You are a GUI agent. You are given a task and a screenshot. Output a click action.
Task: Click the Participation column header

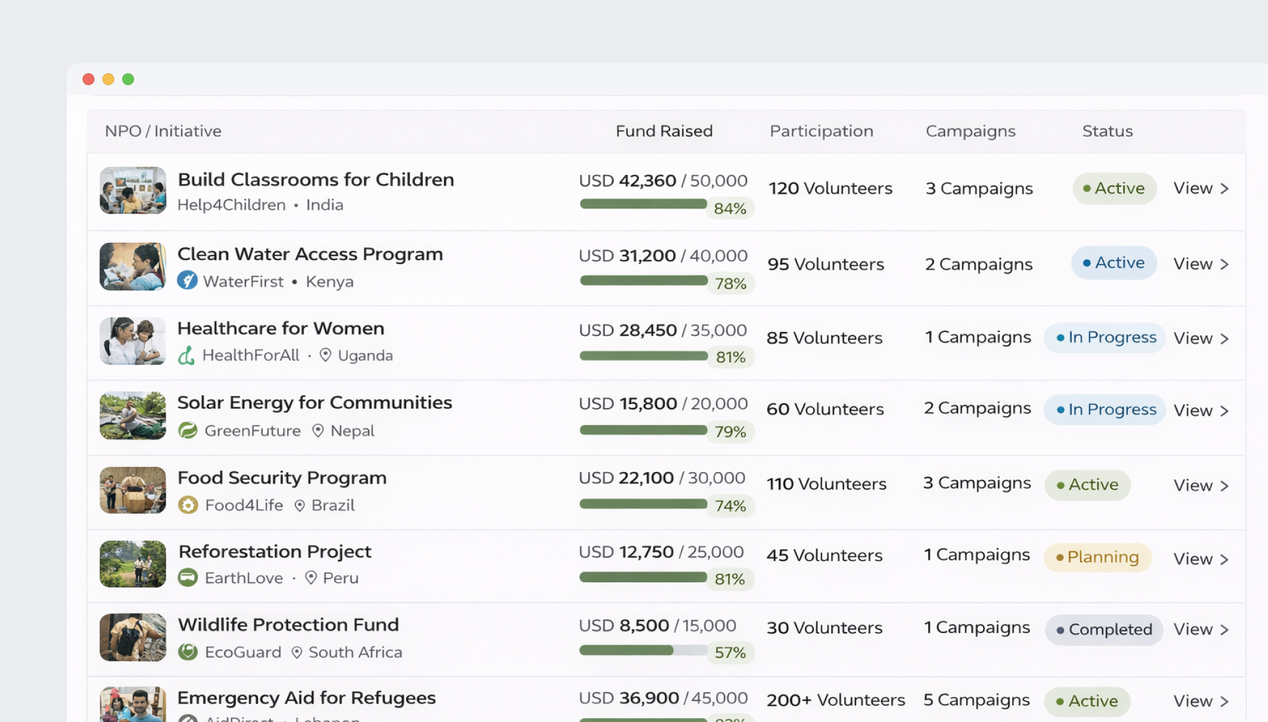coord(821,131)
